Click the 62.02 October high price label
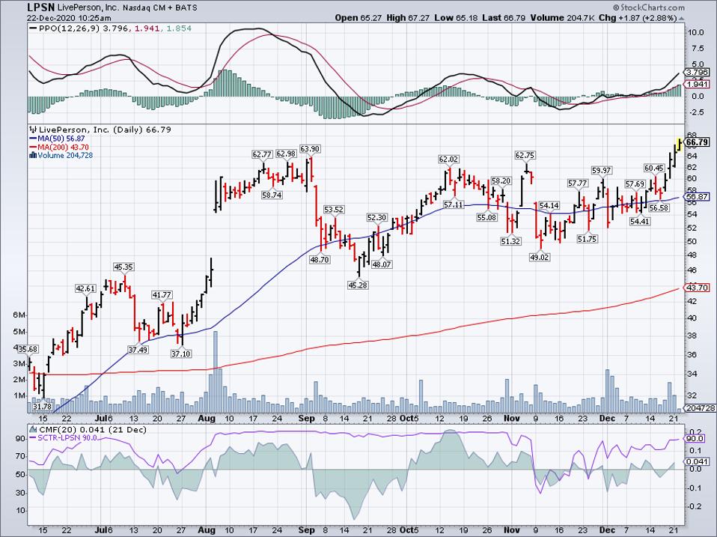717x537 pixels. click(x=448, y=160)
